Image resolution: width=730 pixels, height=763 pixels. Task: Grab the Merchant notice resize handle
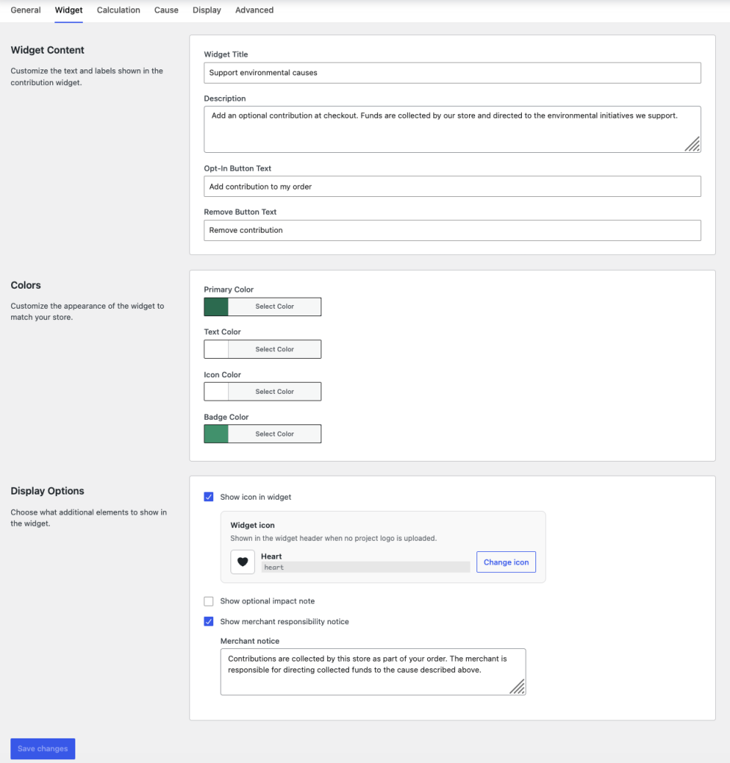point(517,687)
